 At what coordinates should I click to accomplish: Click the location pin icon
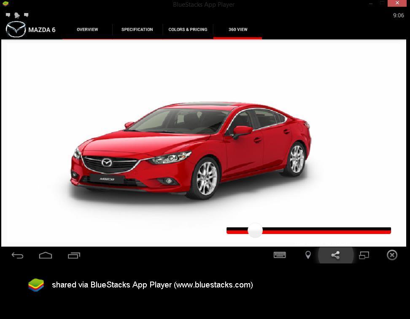pyautogui.click(x=308, y=255)
